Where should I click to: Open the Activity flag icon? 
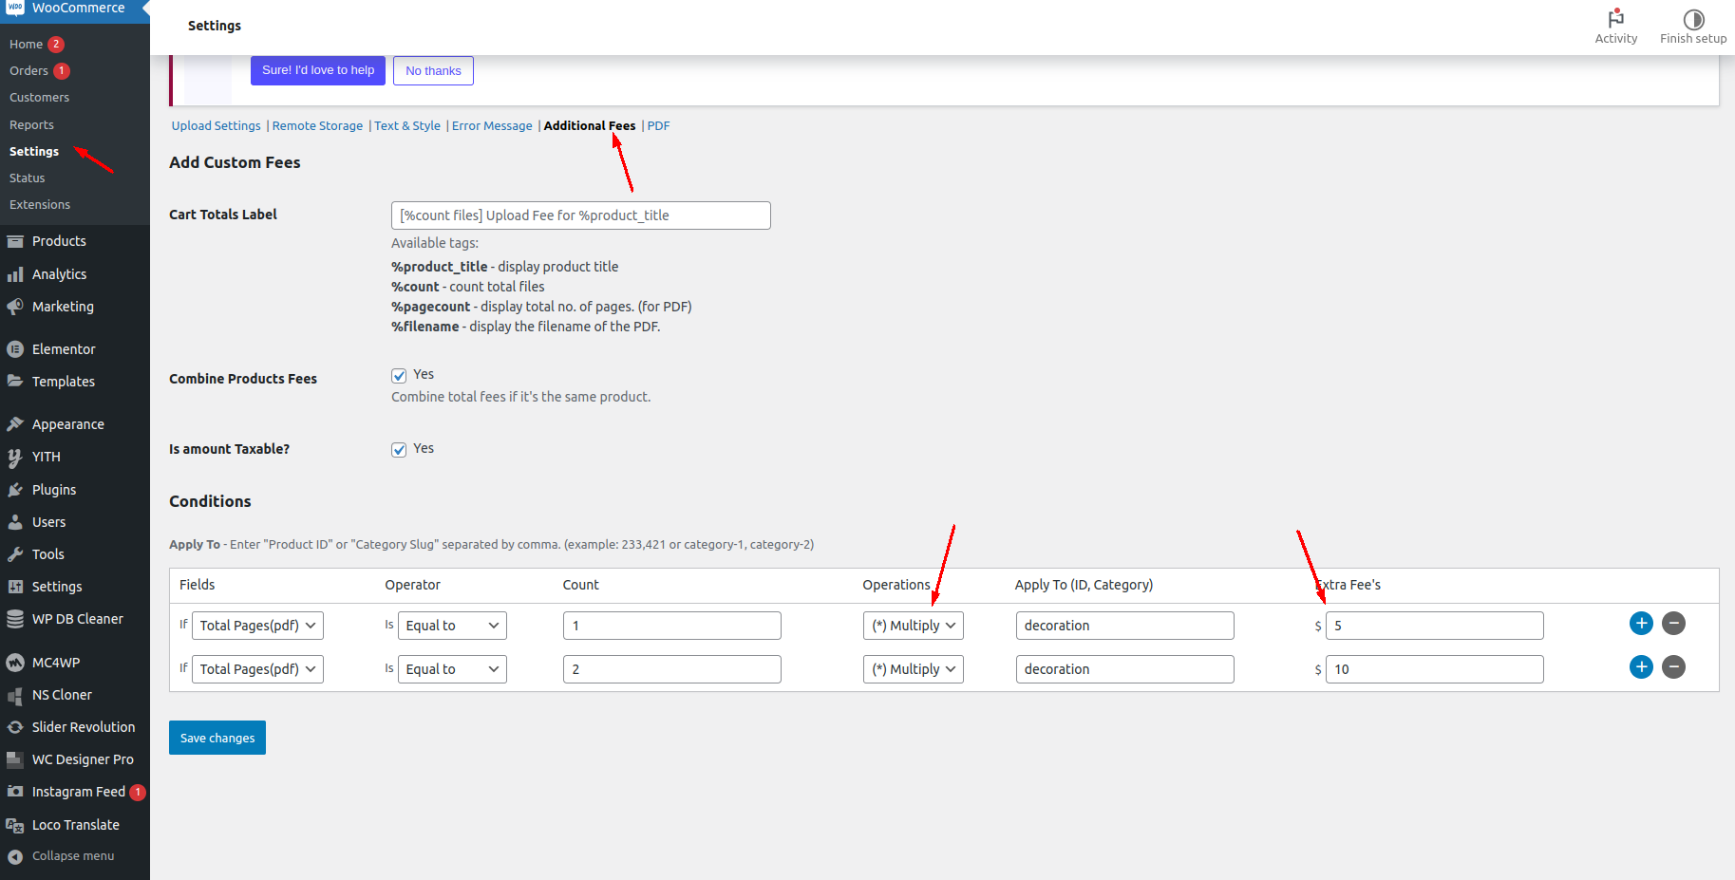[1615, 18]
